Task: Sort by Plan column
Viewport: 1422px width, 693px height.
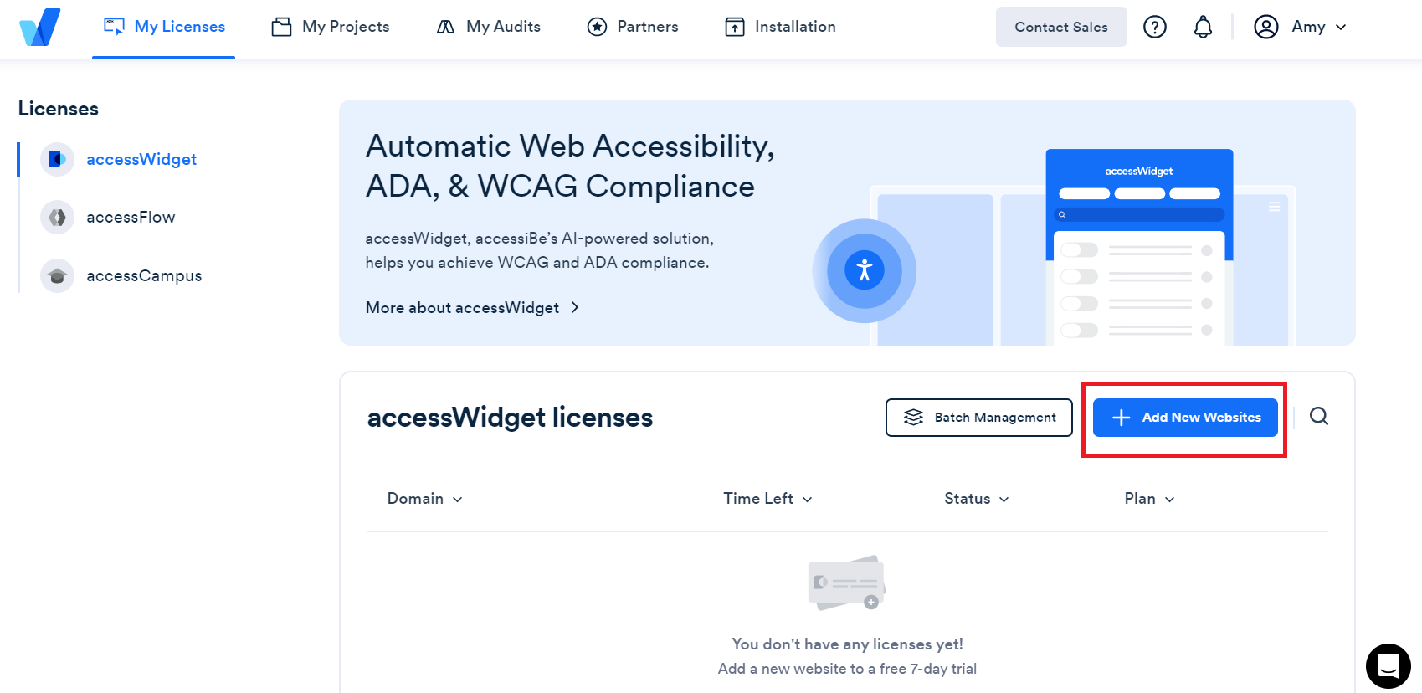Action: coord(1149,499)
